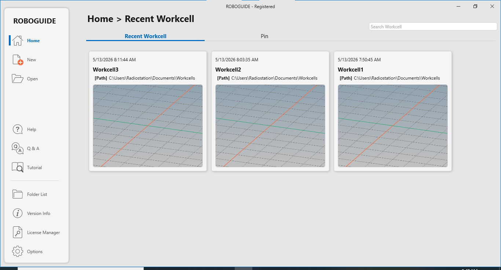
Task: Click the Open folder icon
Action: click(18, 79)
